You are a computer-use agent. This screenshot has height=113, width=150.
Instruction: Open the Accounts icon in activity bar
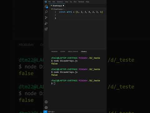(x=46, y=102)
